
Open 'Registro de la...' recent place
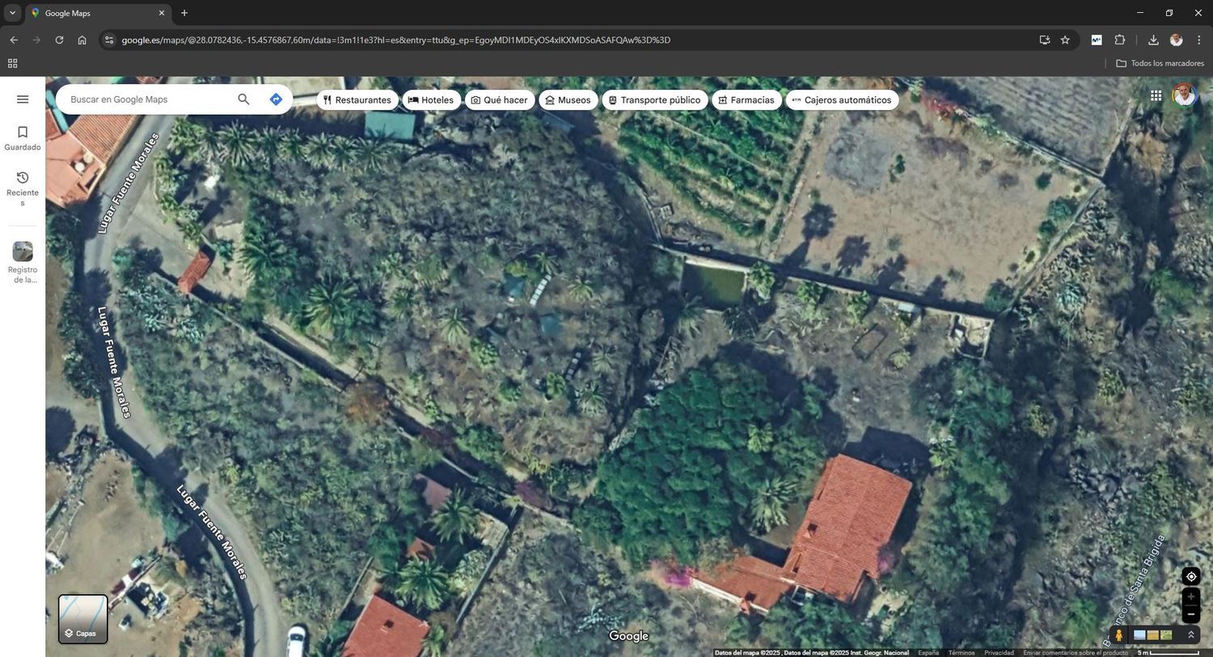[x=23, y=263]
